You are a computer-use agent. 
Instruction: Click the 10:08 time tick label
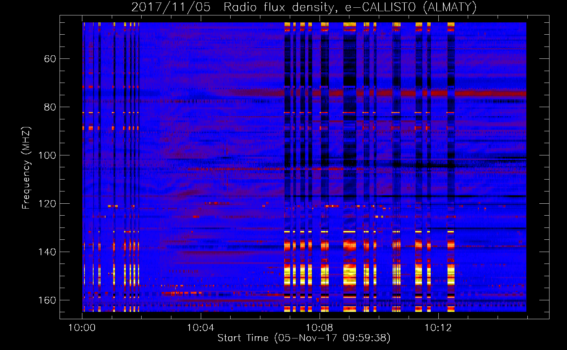point(319,328)
